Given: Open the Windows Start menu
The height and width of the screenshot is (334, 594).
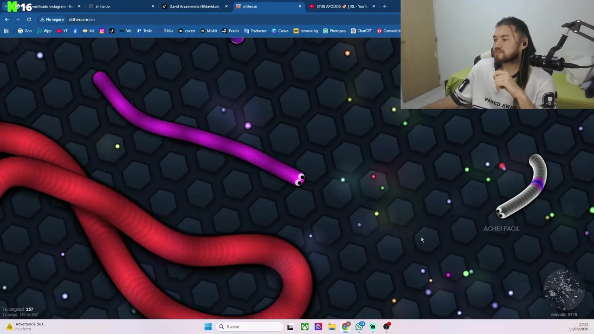Looking at the screenshot, I should [208, 327].
